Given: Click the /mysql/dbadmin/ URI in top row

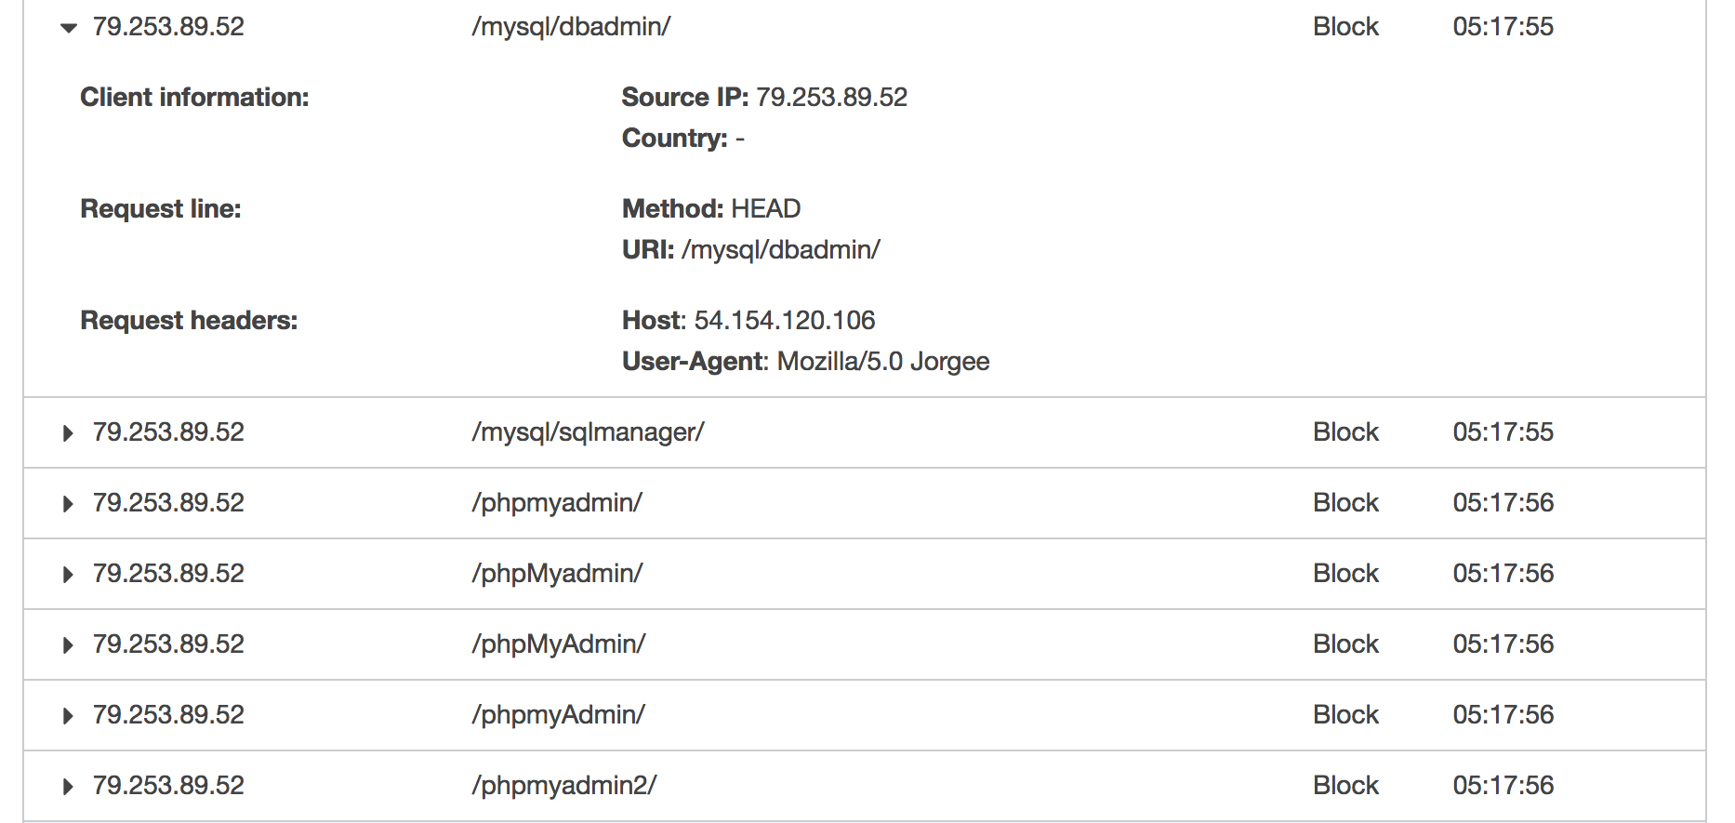Looking at the screenshot, I should pyautogui.click(x=571, y=27).
